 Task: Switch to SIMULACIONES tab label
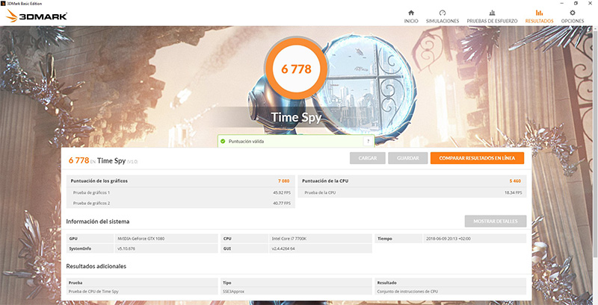(x=443, y=22)
